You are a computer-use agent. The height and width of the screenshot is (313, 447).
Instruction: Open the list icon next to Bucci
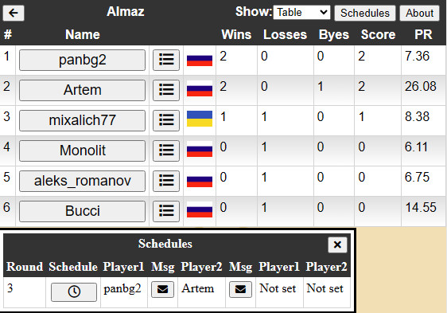pyautogui.click(x=166, y=211)
